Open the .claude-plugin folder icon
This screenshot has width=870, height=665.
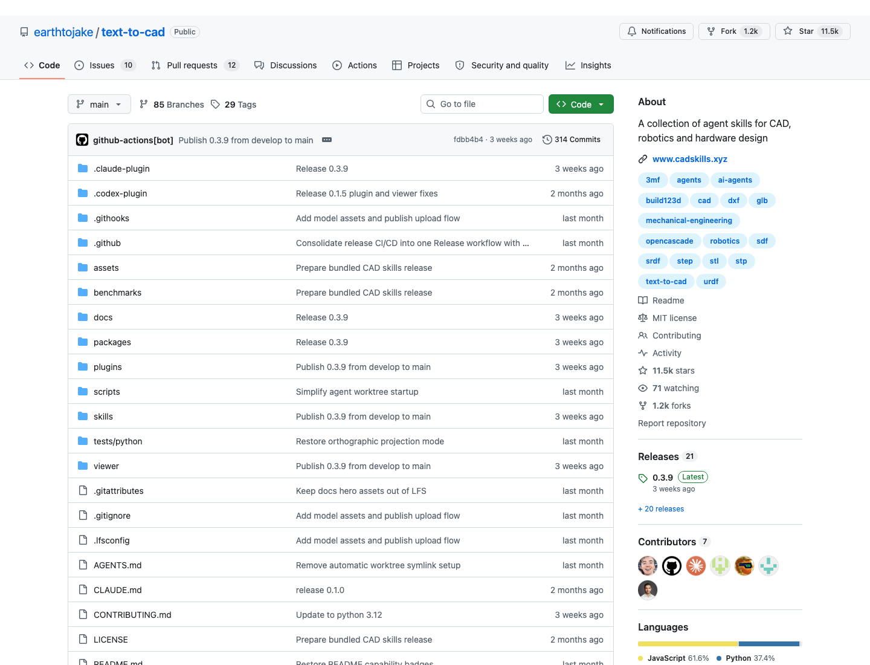click(83, 169)
